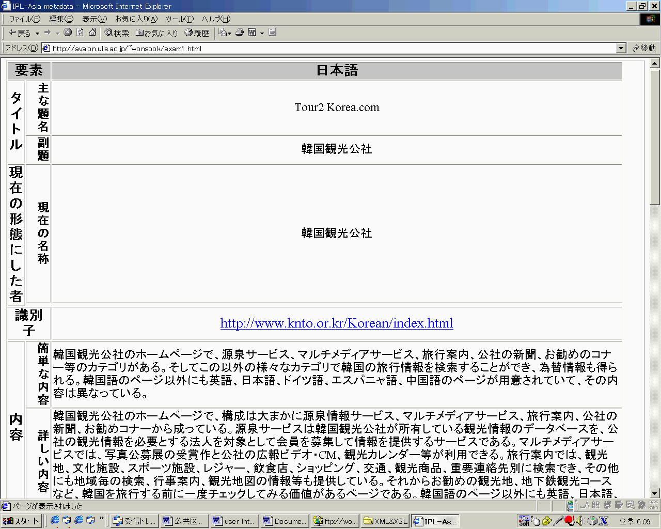661x529 pixels.
Task: Click the Stop loading icon
Action: tap(68, 33)
